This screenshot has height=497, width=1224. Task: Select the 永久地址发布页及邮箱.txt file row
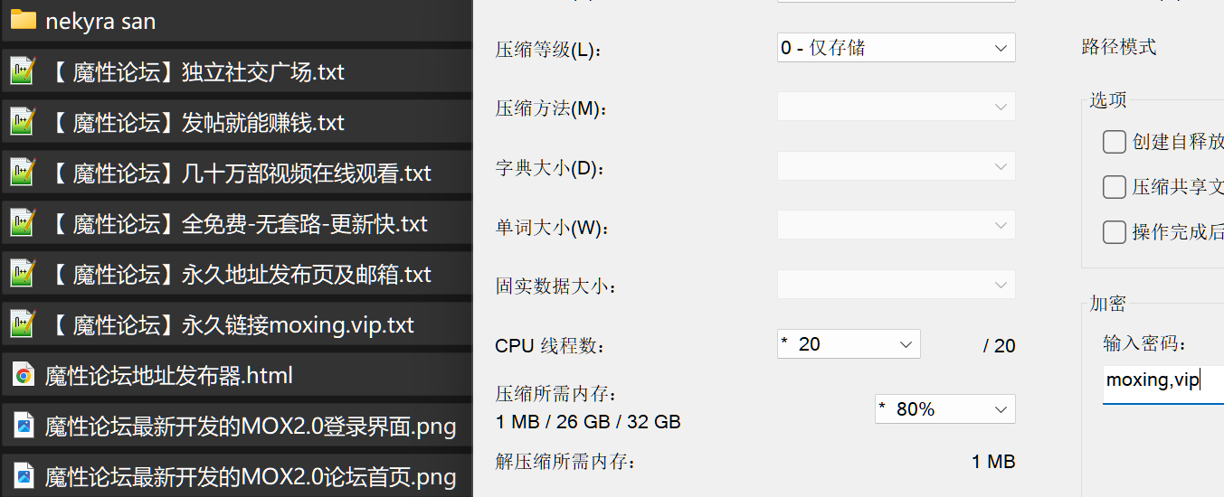pos(236,274)
